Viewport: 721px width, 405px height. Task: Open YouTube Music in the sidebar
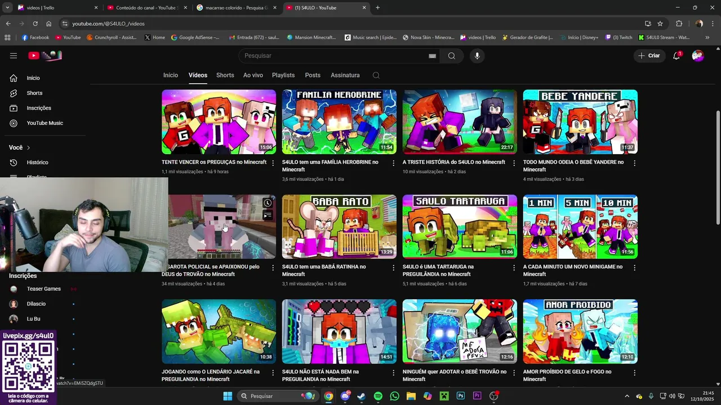tap(45, 123)
